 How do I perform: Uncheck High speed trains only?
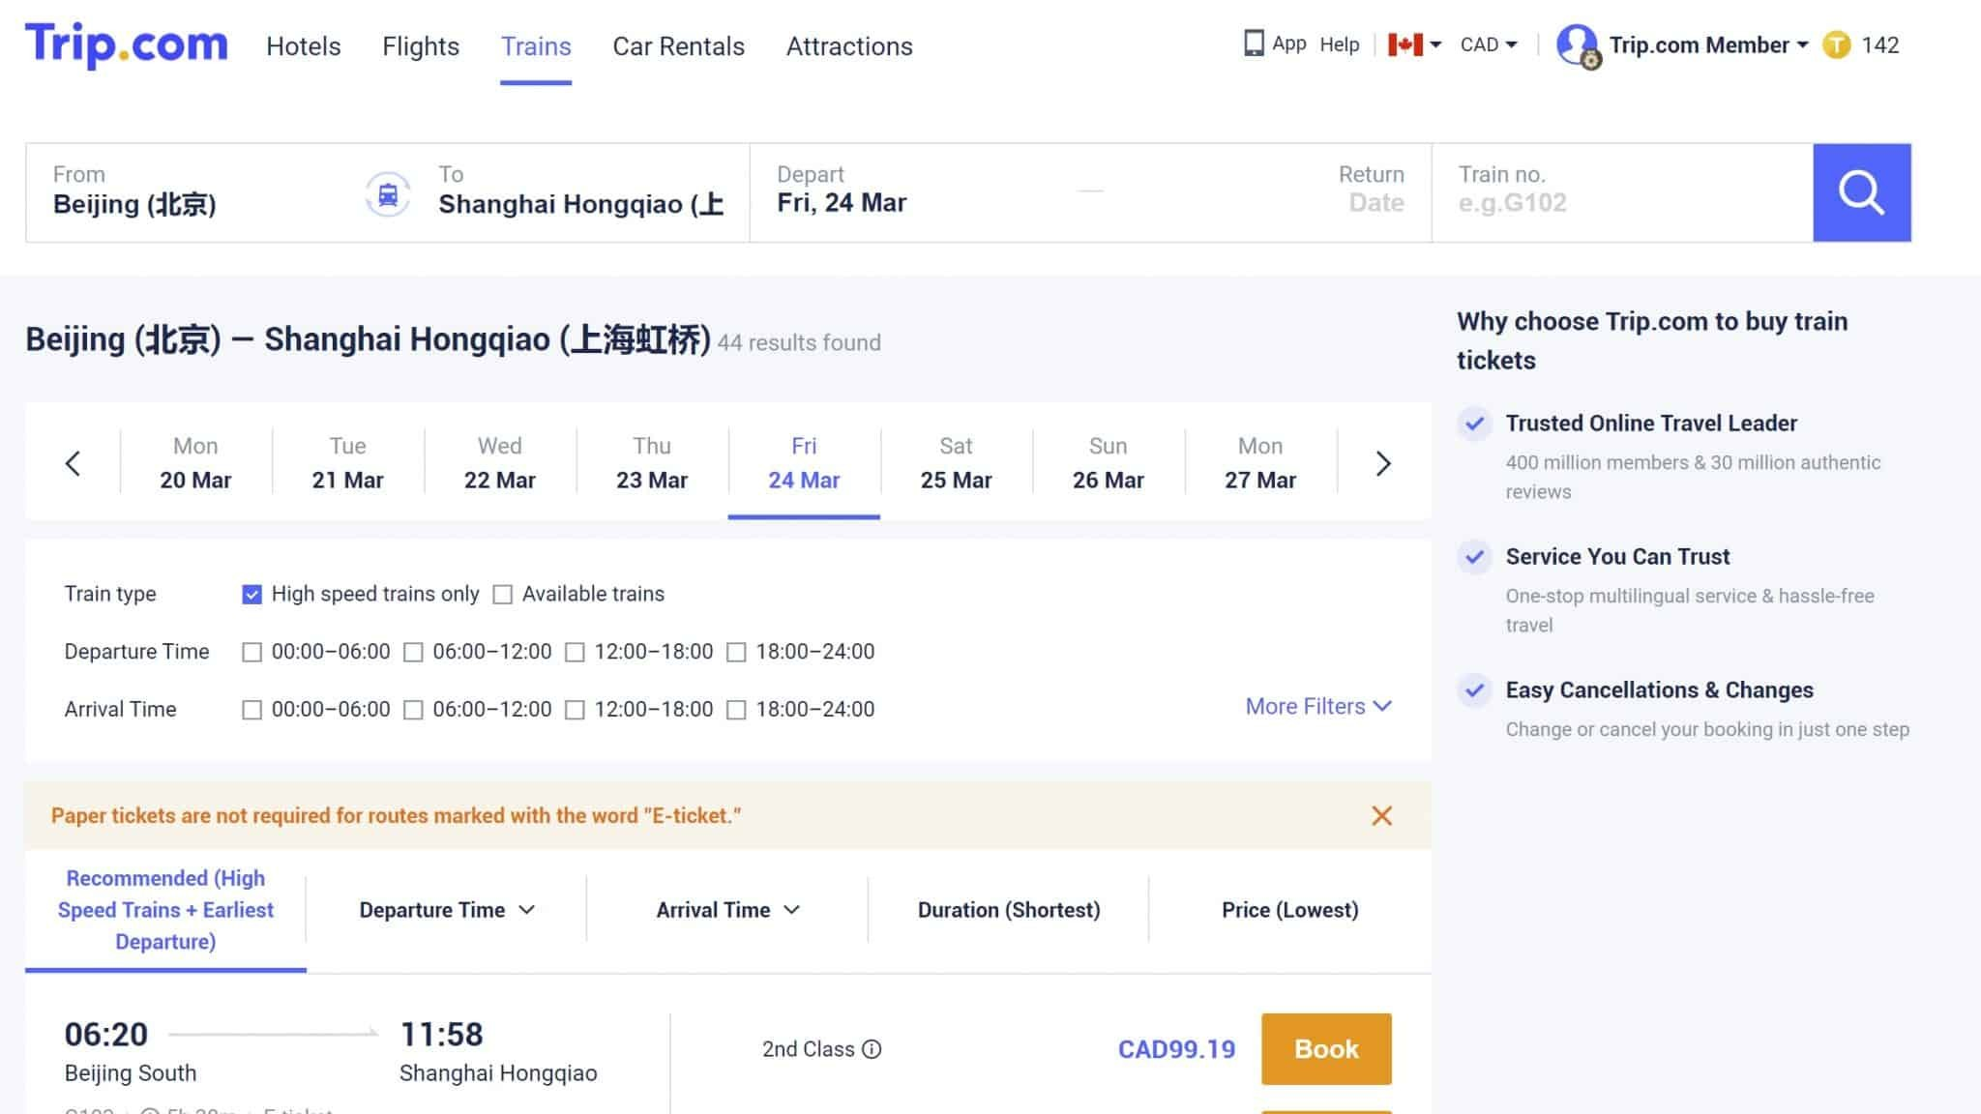click(251, 595)
